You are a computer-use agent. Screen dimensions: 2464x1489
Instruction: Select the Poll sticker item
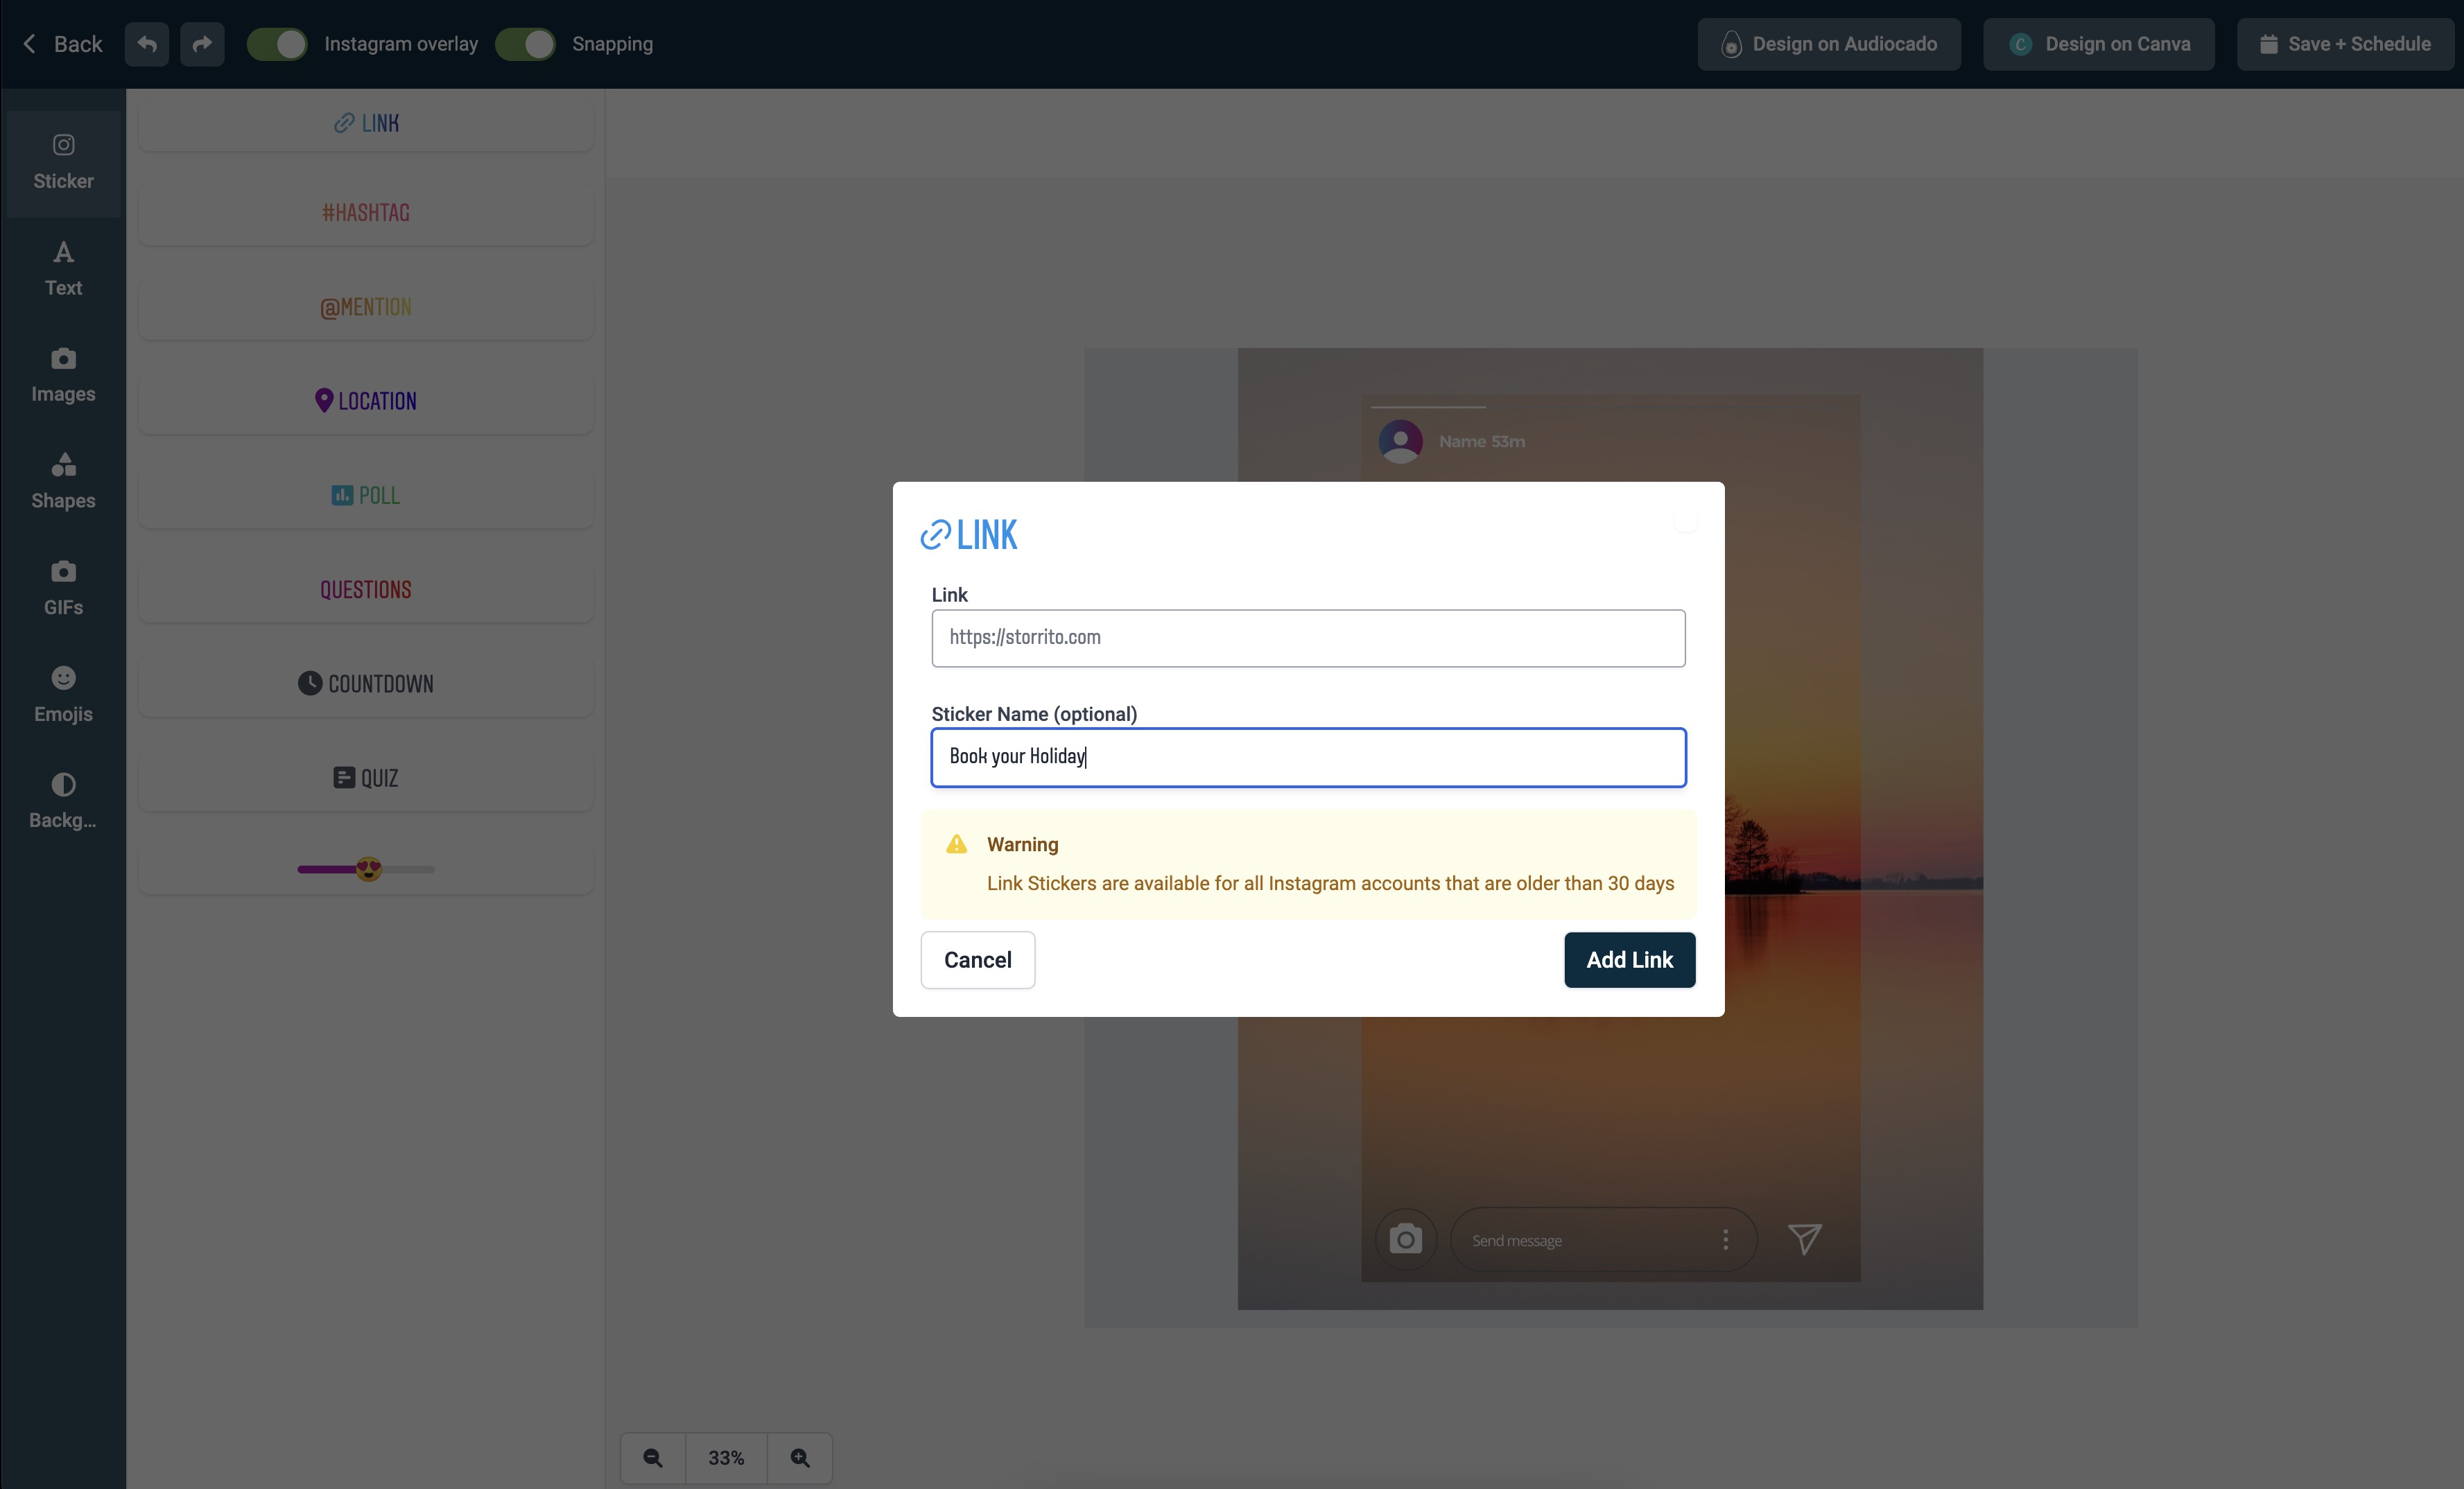point(366,494)
